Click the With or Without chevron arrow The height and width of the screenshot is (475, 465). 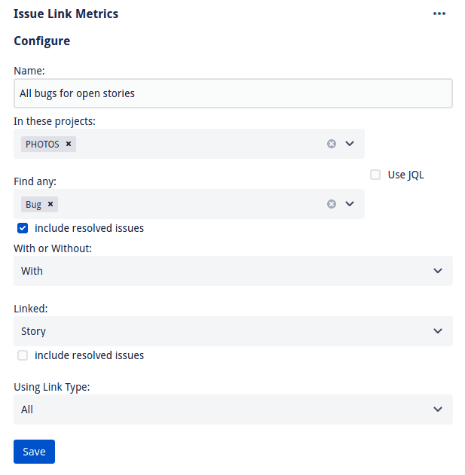click(x=437, y=271)
